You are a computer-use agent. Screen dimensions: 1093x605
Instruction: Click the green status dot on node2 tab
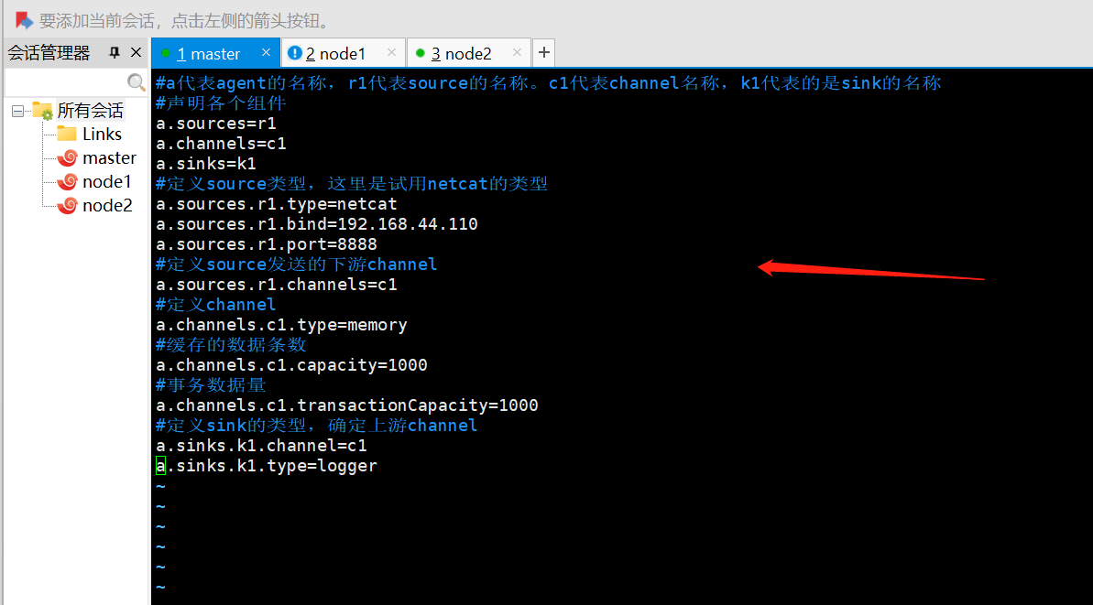click(421, 53)
